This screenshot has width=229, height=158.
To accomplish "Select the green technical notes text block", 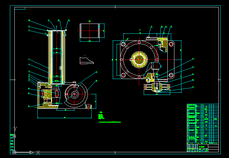I will click(x=110, y=117).
